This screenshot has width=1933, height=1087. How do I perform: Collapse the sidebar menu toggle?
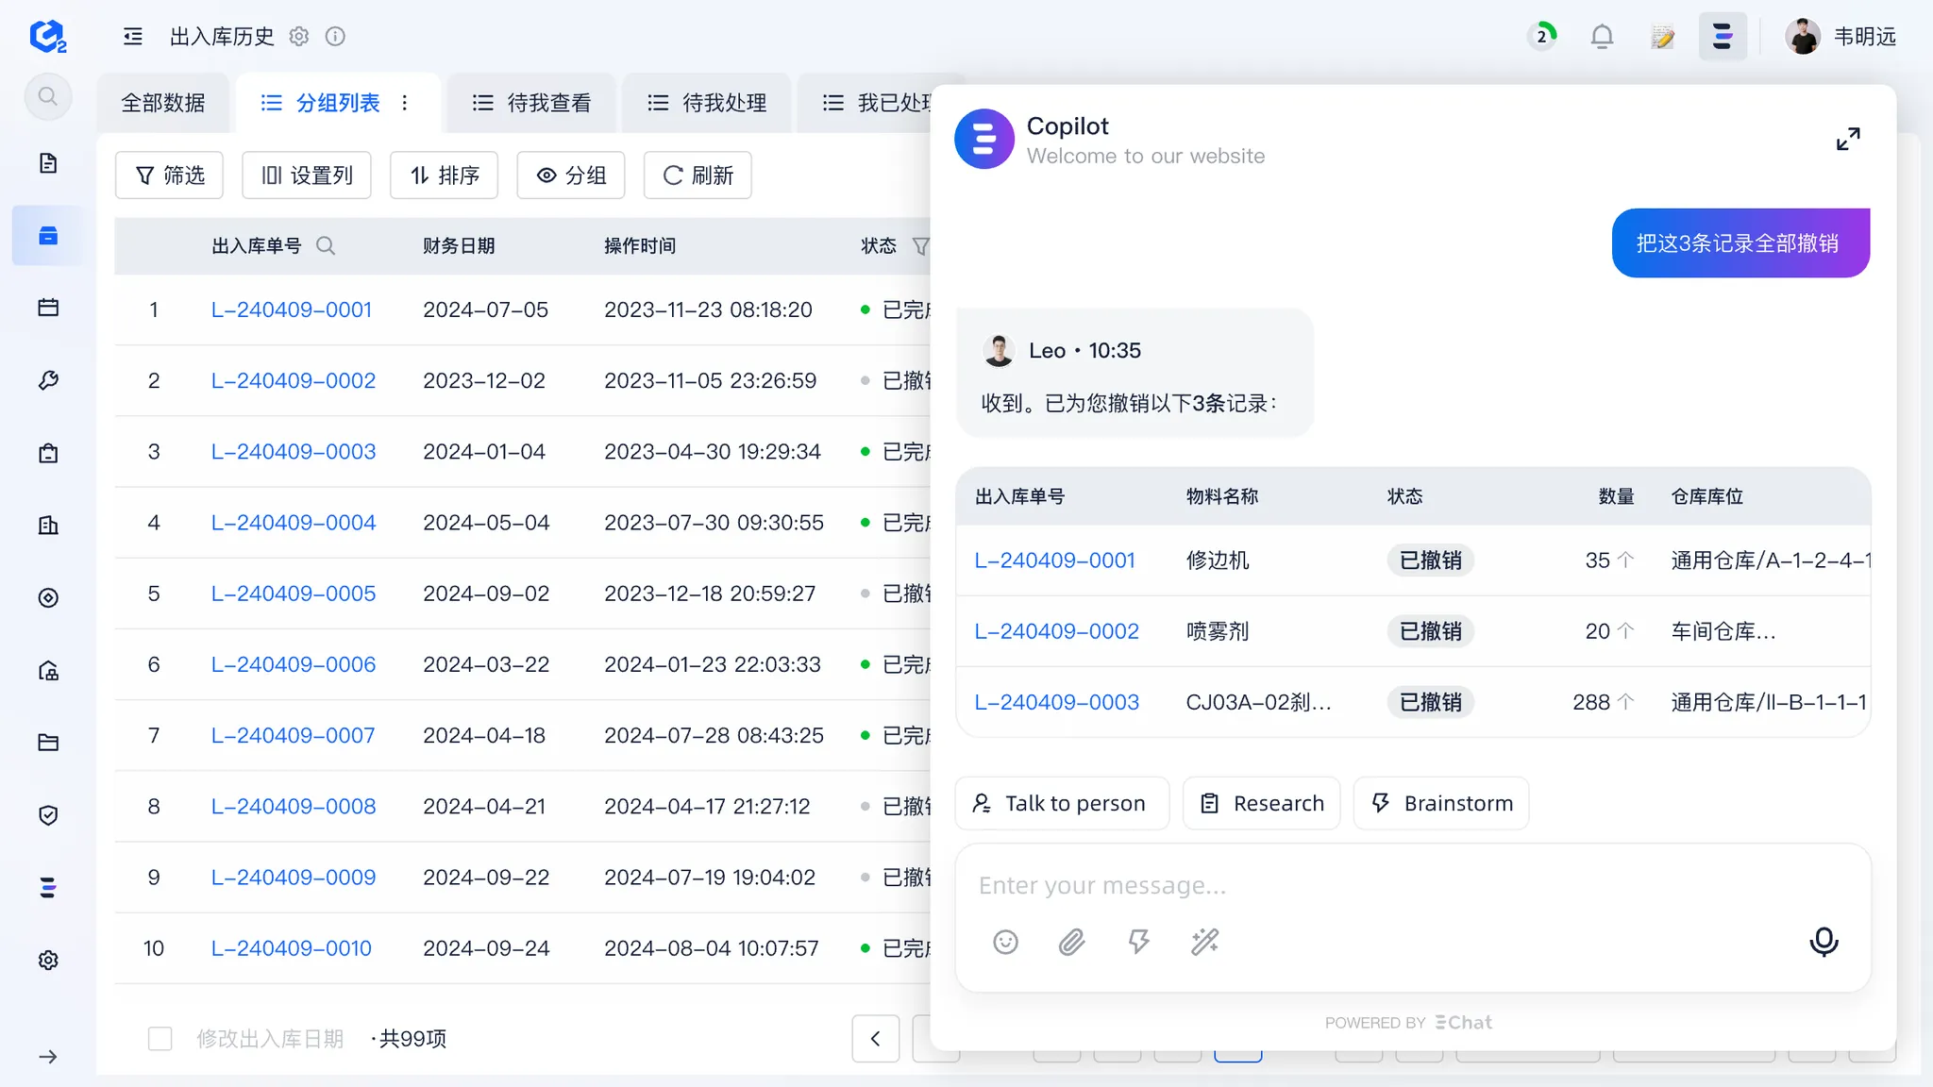133,37
